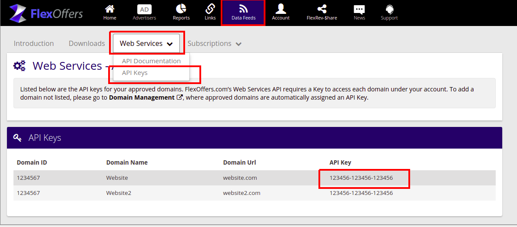Switch to the Introduction tab
This screenshot has width=517, height=227.
pyautogui.click(x=34, y=43)
